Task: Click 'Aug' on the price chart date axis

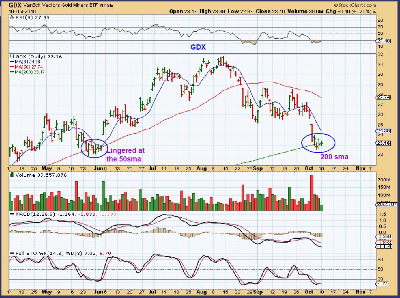Action: click(202, 169)
